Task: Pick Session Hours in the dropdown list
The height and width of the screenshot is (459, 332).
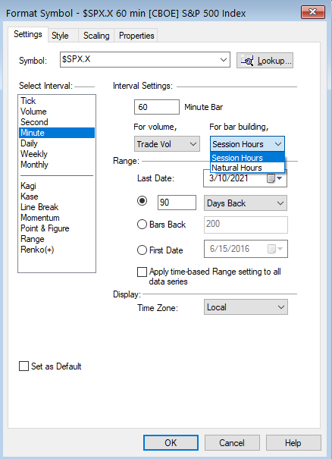Action: 247,158
